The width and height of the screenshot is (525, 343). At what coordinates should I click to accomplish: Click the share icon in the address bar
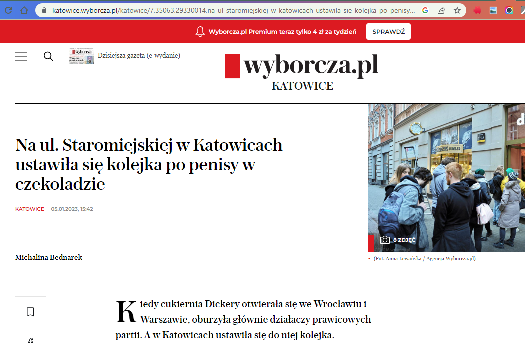click(441, 10)
